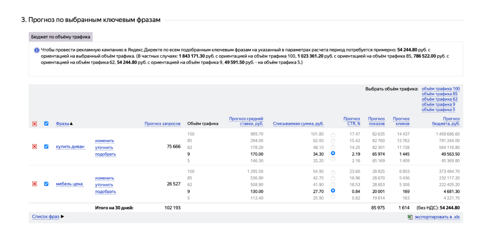The image size is (487, 244).
Task: Sort by 'Фразы' column header
Action: click(x=63, y=124)
